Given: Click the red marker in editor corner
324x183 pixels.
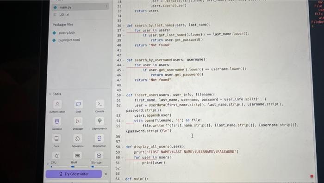Looking at the screenshot, I should (x=312, y=176).
